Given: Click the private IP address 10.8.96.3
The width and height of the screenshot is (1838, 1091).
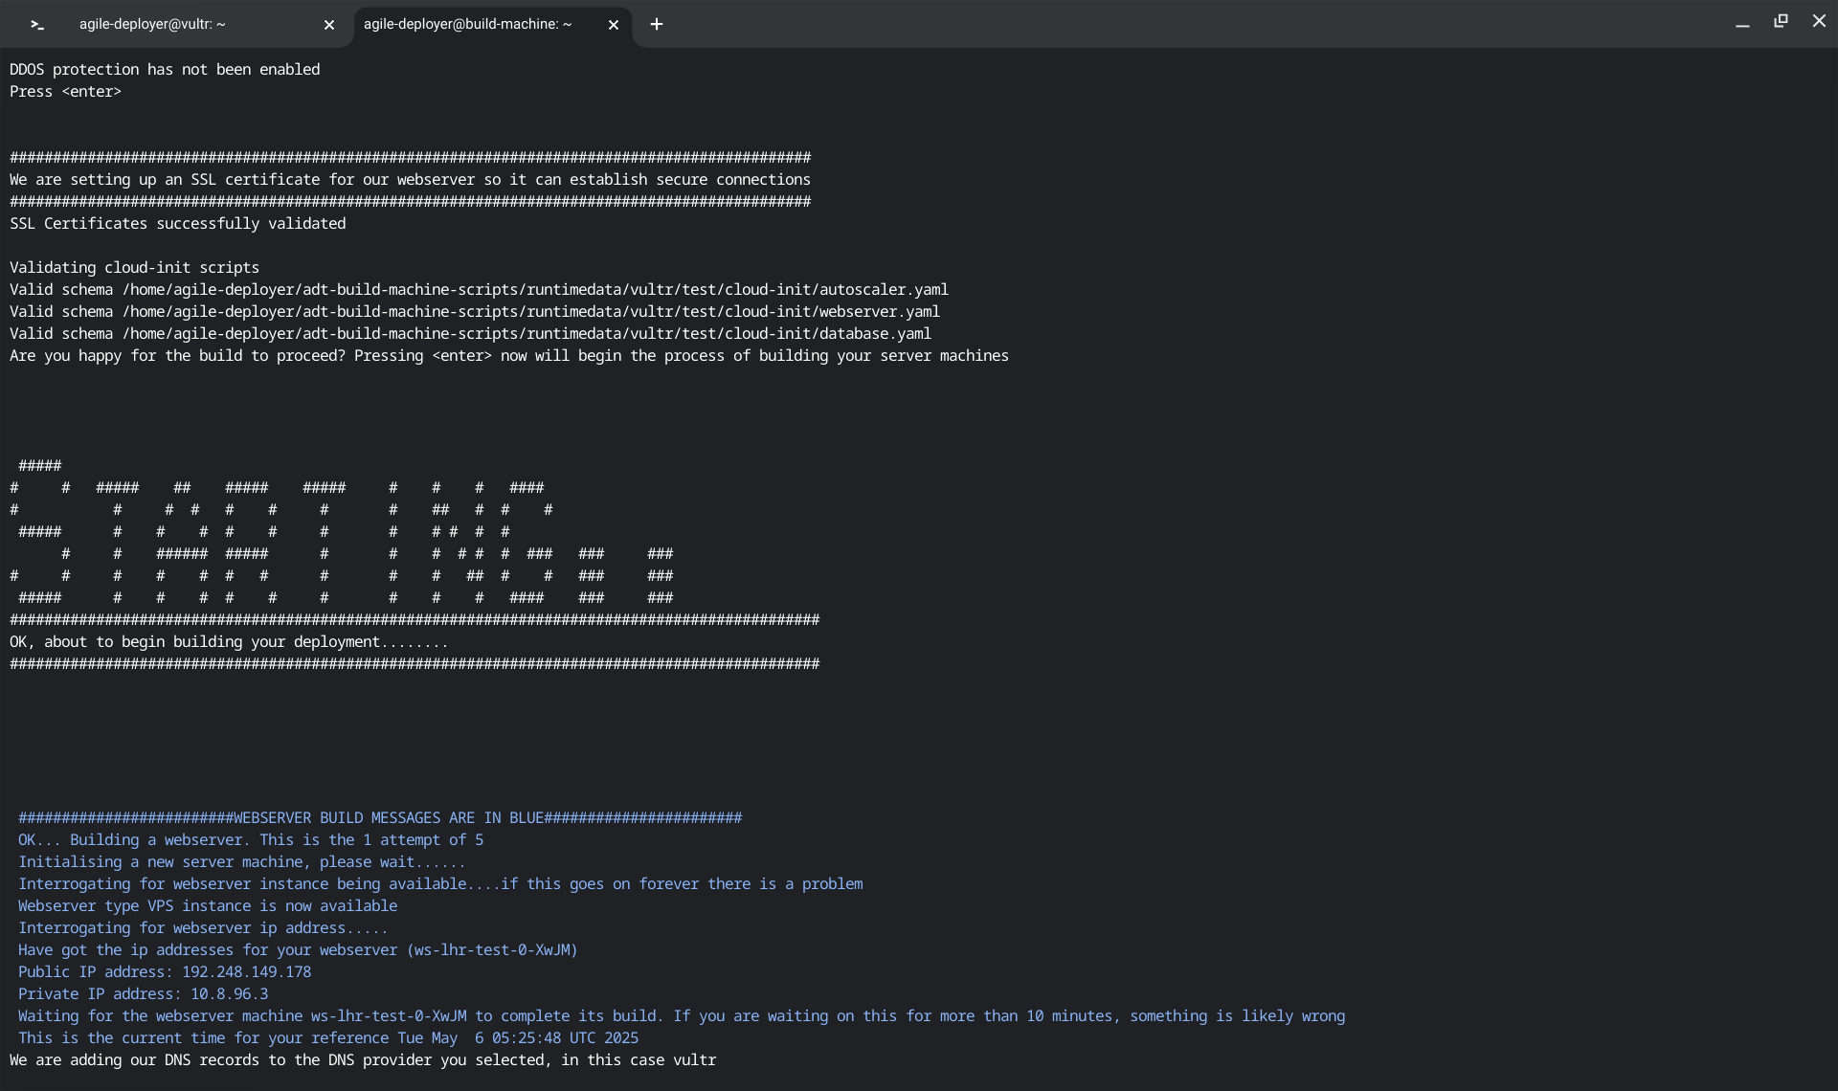Looking at the screenshot, I should tap(229, 994).
